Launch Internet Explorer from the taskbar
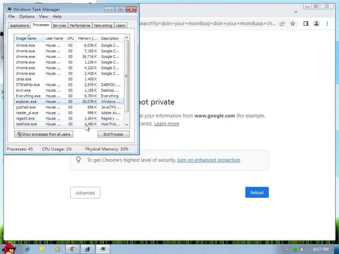Viewport: 339px width, 254px height. (x=27, y=249)
